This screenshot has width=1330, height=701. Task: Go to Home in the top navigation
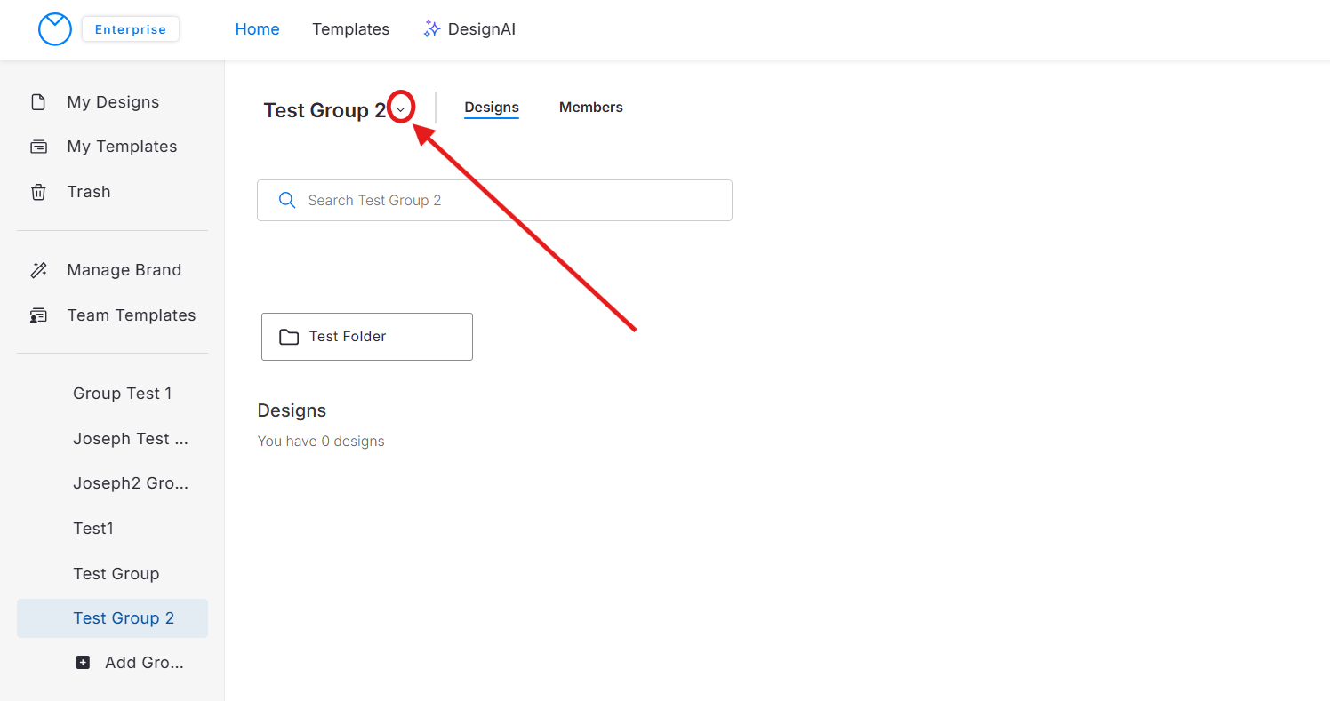257,29
